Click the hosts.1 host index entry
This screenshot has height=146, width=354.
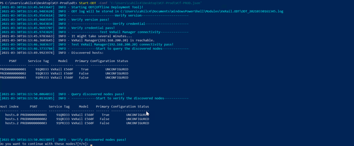coord(12,119)
